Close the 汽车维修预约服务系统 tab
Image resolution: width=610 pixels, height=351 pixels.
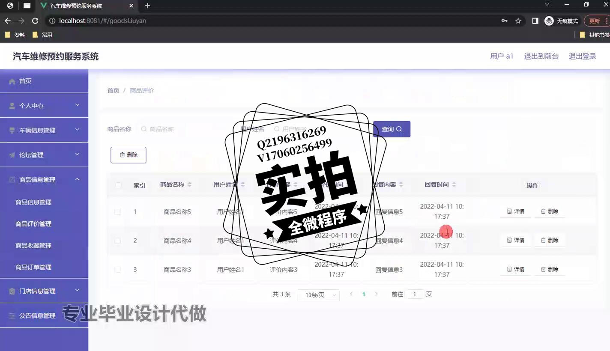pyautogui.click(x=132, y=6)
